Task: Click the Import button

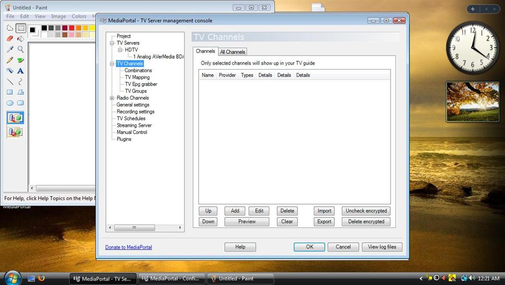Action: pos(324,211)
